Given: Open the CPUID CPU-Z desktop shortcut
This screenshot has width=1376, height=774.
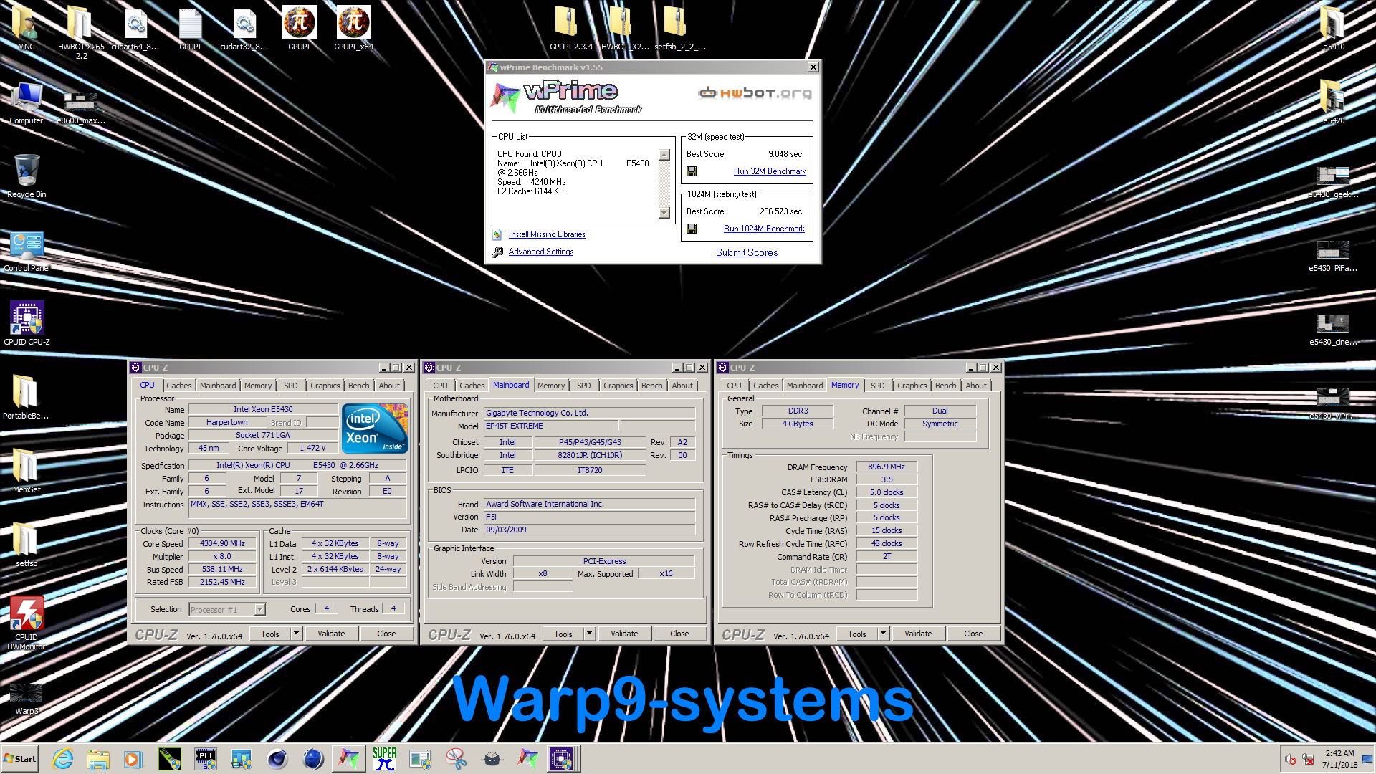Looking at the screenshot, I should coord(27,322).
